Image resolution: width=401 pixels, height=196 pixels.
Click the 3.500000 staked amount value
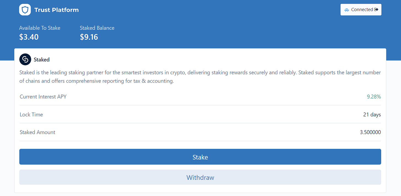[370, 132]
